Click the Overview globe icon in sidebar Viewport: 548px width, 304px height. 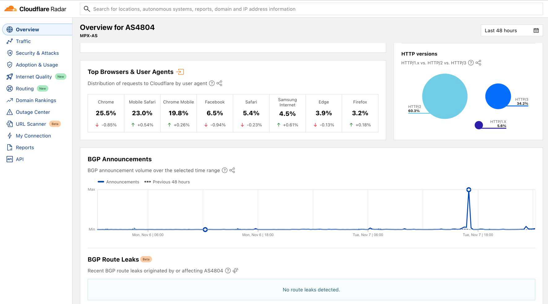[10, 29]
